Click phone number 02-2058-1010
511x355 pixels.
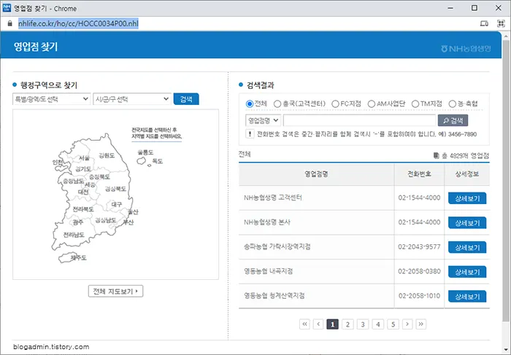[419, 296]
